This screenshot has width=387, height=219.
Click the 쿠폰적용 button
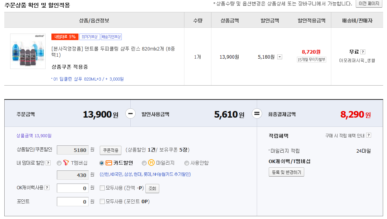pos(111,150)
